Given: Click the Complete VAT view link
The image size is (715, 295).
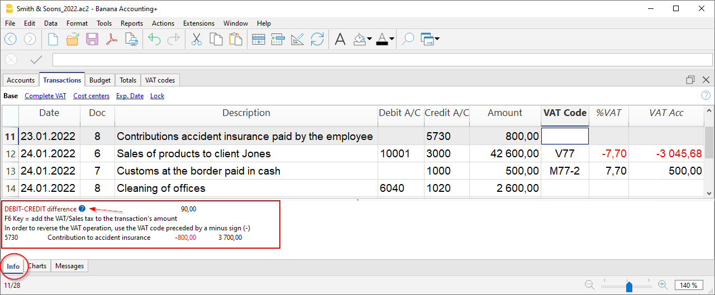Looking at the screenshot, I should click(x=45, y=96).
